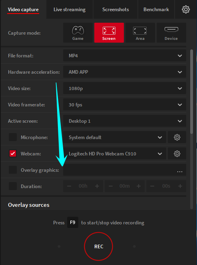
Task: Tick the Duration checkbox
Action: (13, 186)
